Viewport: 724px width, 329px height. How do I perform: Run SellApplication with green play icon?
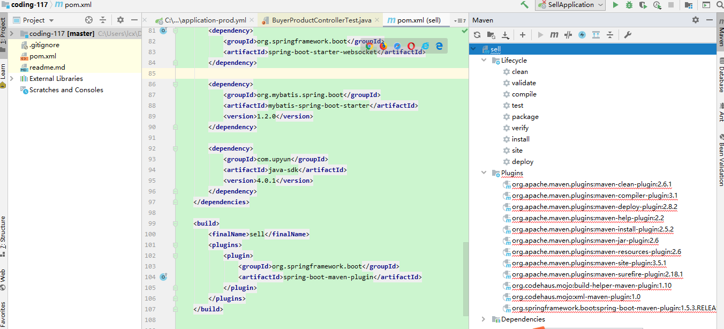pos(615,5)
